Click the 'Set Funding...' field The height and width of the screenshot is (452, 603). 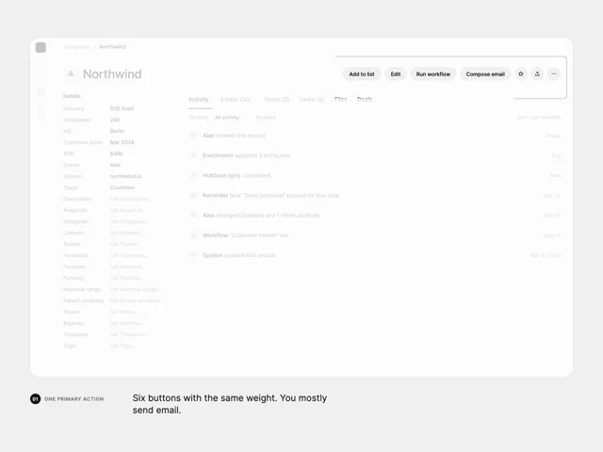coord(127,278)
